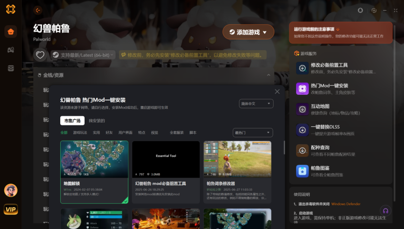Click the 热门Mod一键安装 service label
The width and height of the screenshot is (404, 229).
330,86
